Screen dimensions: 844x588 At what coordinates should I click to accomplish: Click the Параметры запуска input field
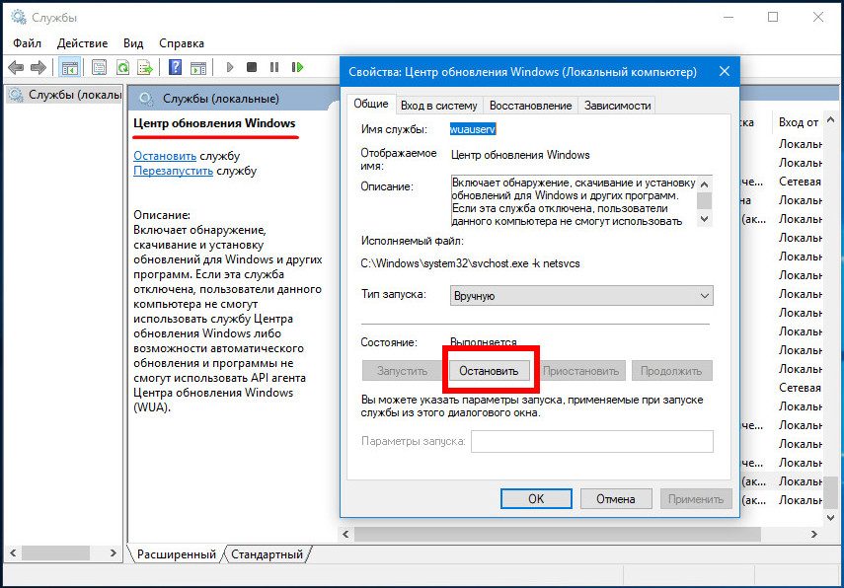point(592,441)
